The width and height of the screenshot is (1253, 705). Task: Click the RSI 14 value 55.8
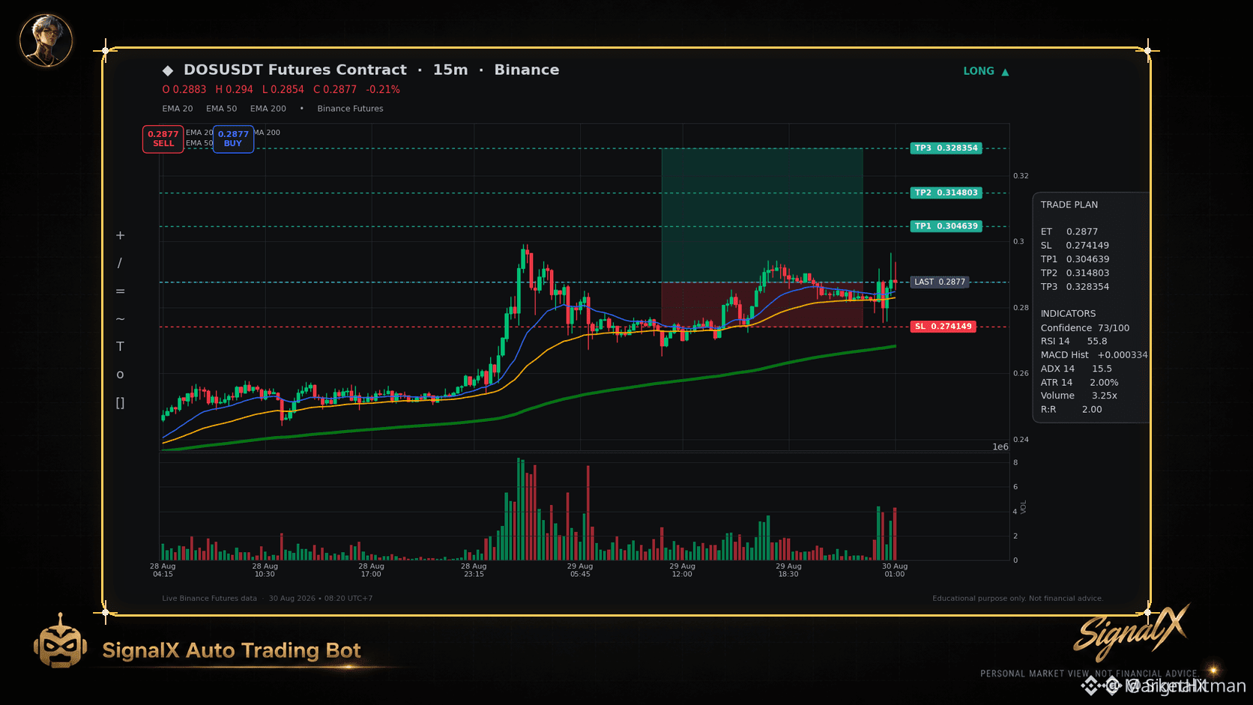pyautogui.click(x=1097, y=342)
